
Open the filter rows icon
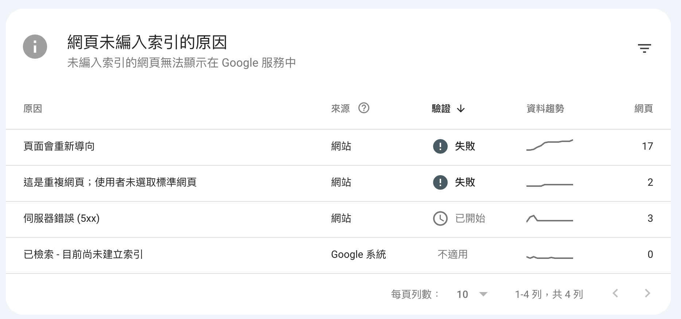[644, 48]
